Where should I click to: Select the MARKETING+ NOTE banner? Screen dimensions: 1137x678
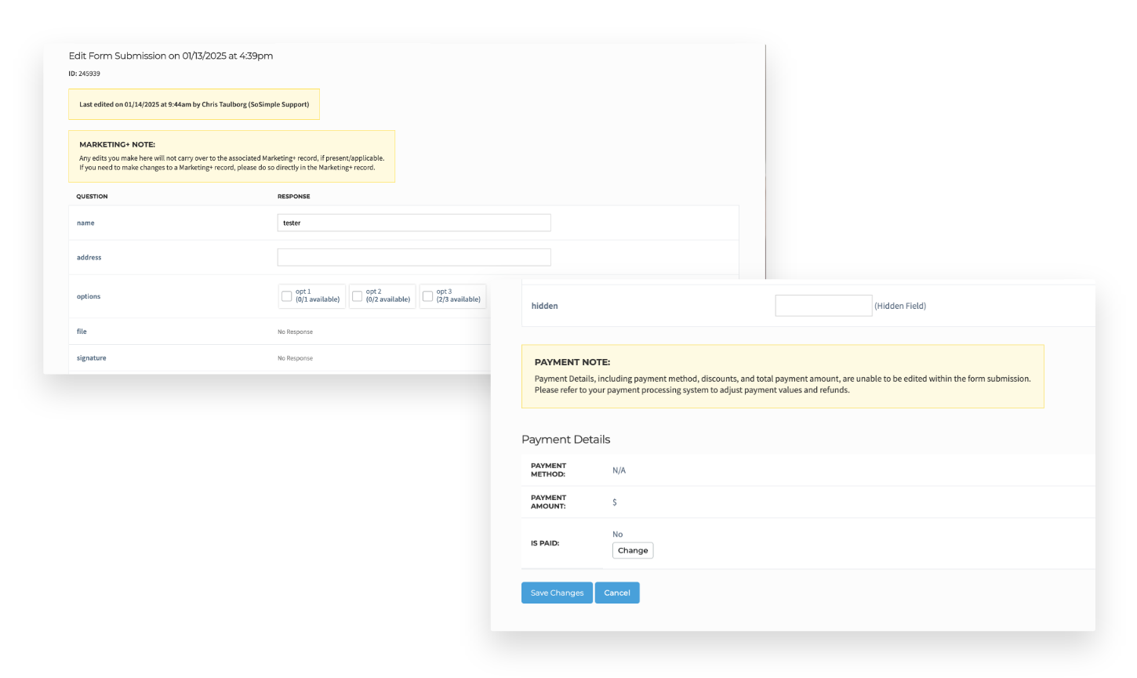(x=232, y=155)
